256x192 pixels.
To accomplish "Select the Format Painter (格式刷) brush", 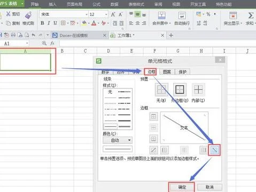I will point(28,15).
